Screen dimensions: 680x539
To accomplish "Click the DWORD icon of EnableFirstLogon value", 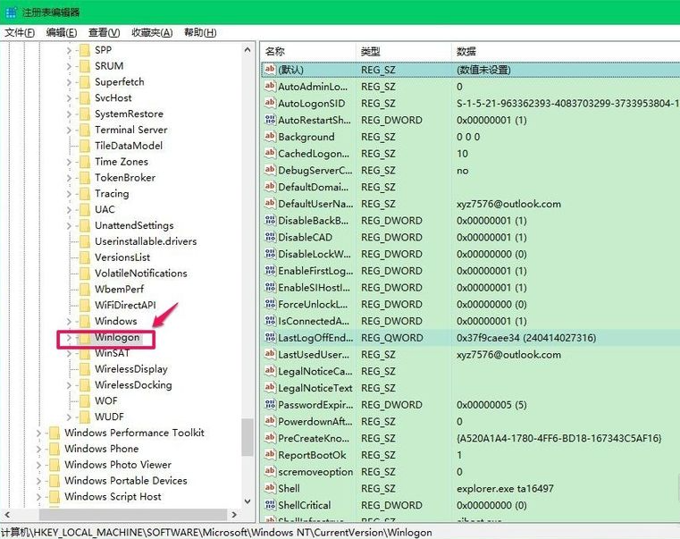I will tap(270, 270).
